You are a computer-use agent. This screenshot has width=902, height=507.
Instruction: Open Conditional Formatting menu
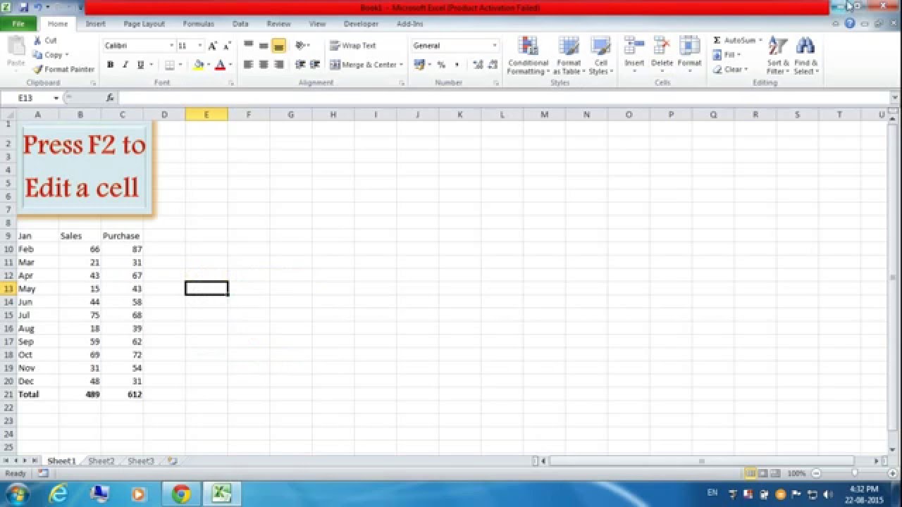[x=528, y=56]
